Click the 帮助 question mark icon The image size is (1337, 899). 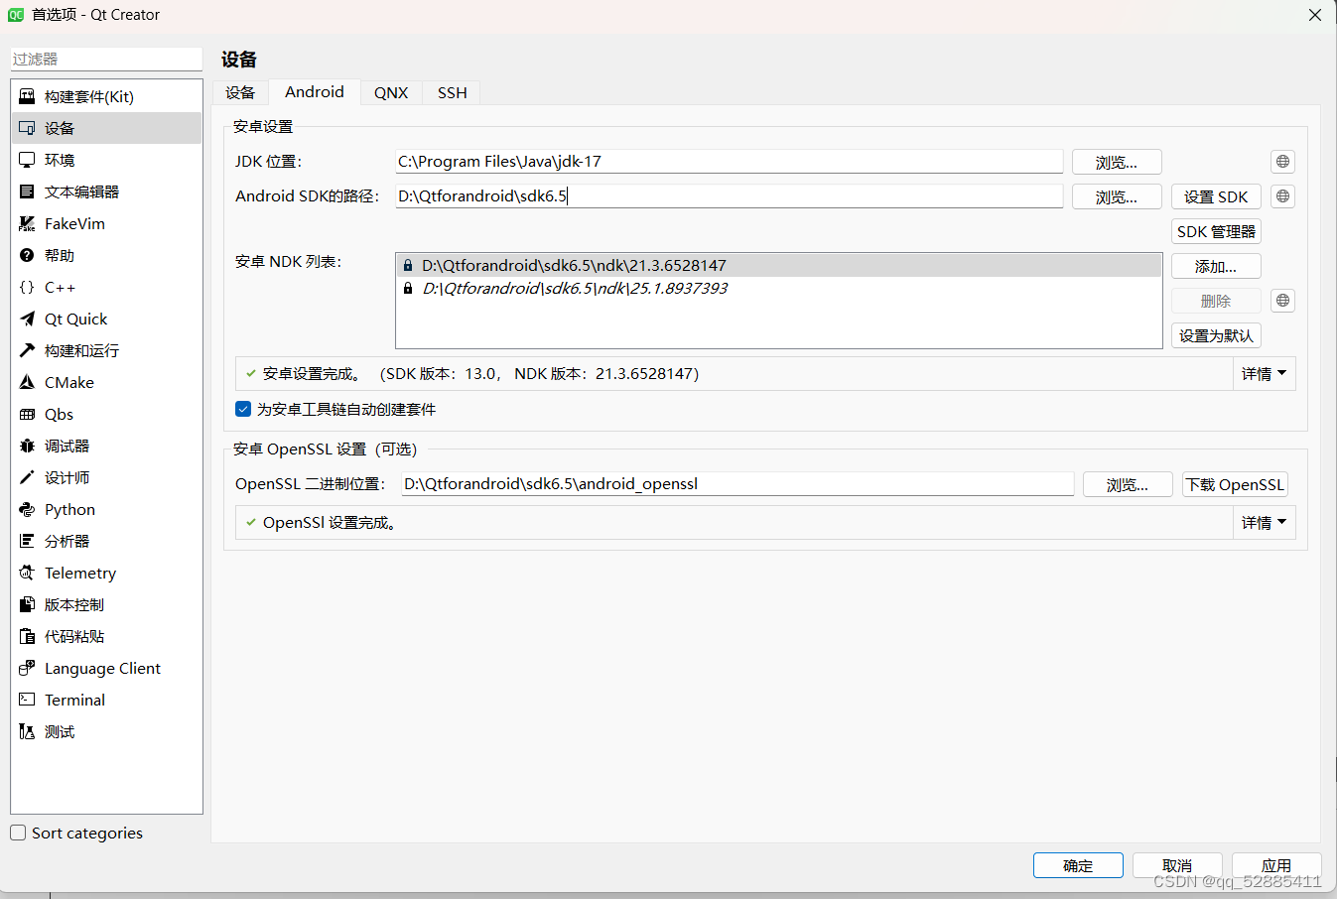point(27,255)
